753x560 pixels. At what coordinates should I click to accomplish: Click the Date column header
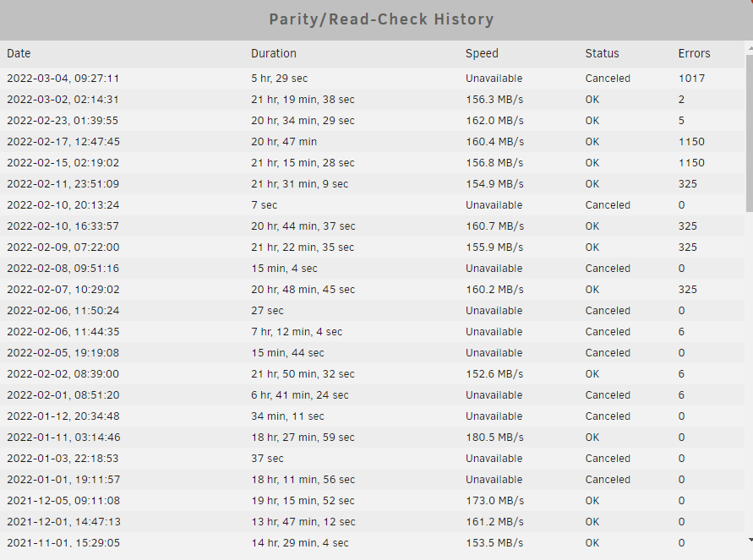[x=19, y=53]
